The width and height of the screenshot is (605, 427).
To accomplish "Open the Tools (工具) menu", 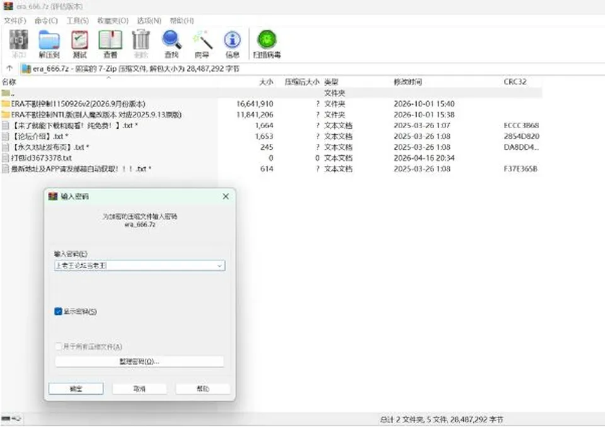I will 78,20.
